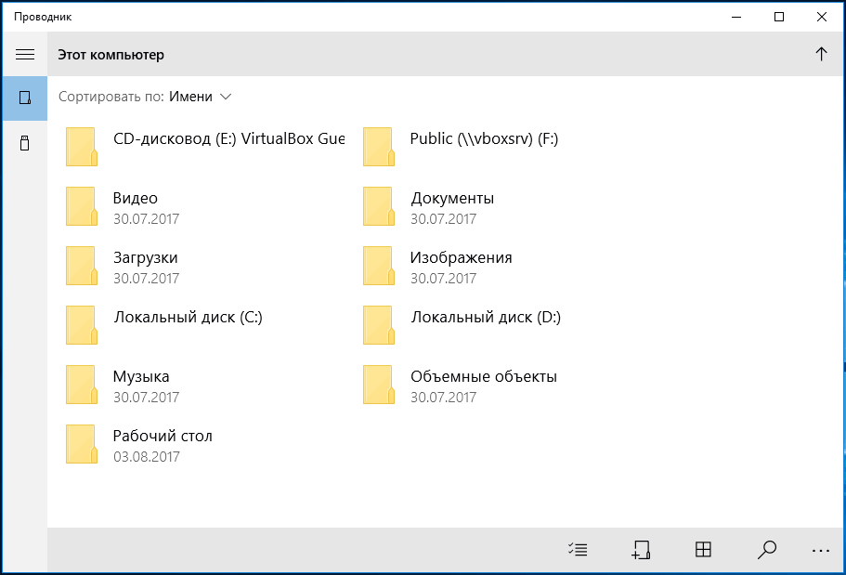The image size is (846, 575).
Task: Click the Public (\\vboxsrv) (F:) folder icon
Action: tap(379, 147)
